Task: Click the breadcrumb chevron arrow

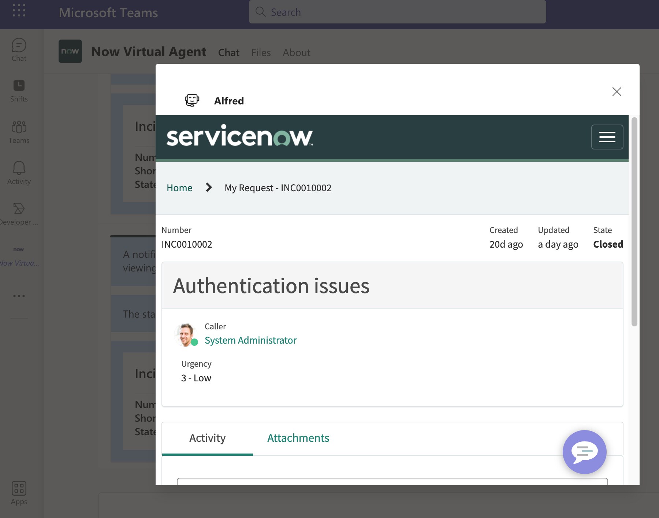Action: 209,188
